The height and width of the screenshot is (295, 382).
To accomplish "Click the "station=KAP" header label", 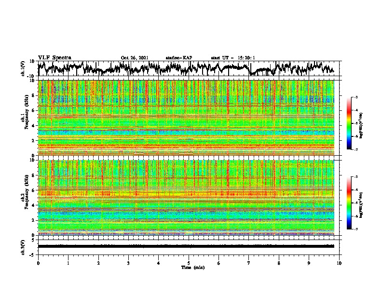I will [x=179, y=58].
